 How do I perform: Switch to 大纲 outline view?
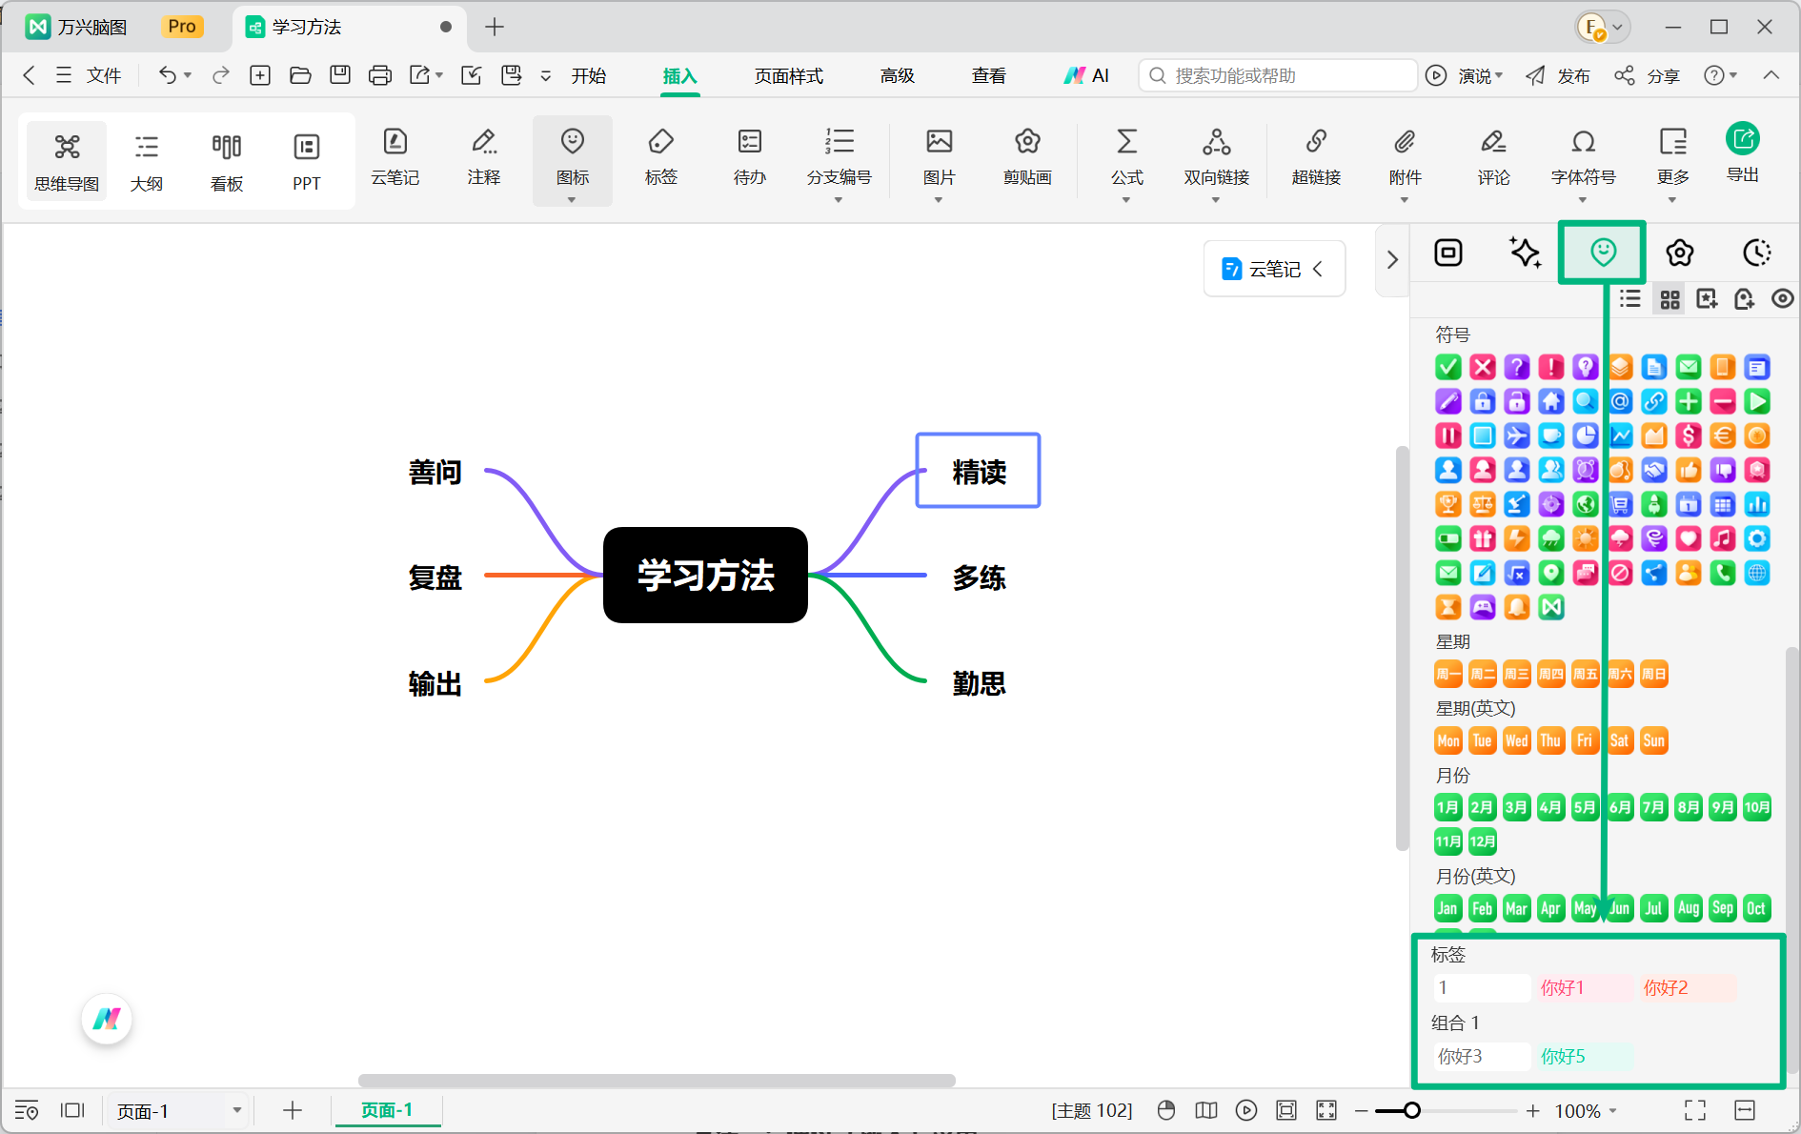(146, 162)
